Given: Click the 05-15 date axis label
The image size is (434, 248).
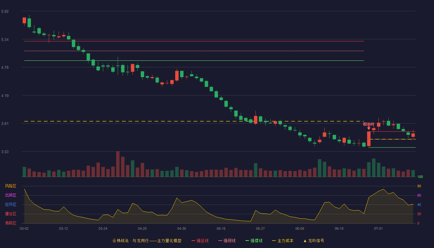Looking at the screenshot, I should 221,228.
